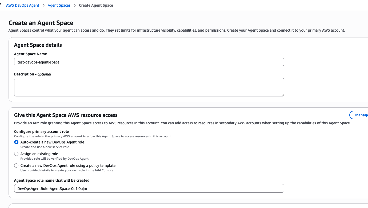Click inside the optional Description text area
This screenshot has width=368, height=208.
tap(149, 87)
